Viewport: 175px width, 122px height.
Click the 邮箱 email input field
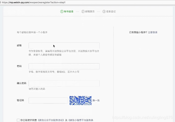click(64, 45)
